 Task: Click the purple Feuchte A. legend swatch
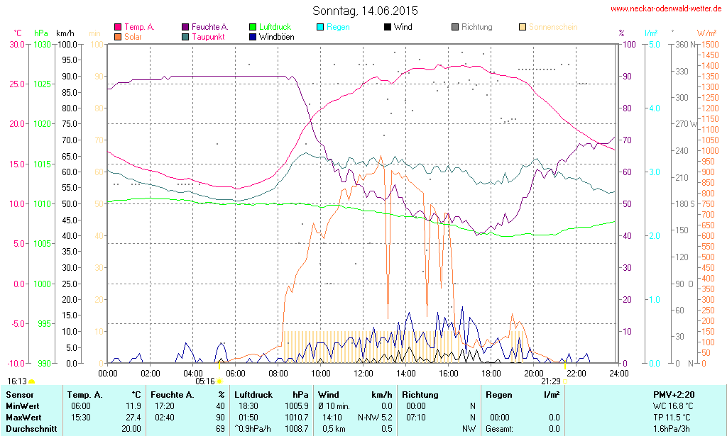(185, 27)
